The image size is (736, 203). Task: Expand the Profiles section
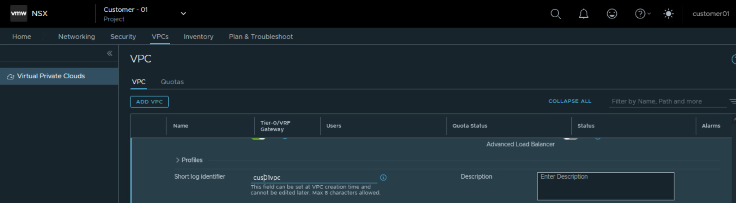(x=189, y=160)
